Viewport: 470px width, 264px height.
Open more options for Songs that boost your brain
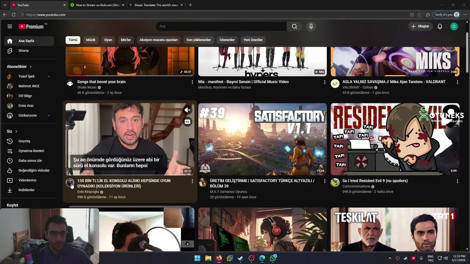click(192, 82)
